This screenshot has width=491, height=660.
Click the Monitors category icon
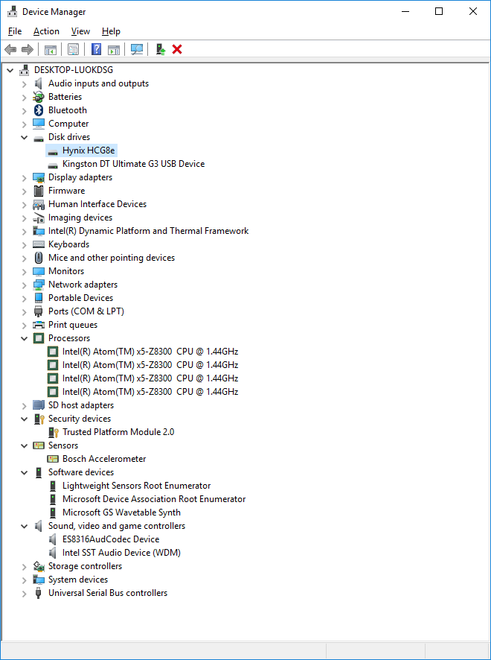tap(39, 271)
